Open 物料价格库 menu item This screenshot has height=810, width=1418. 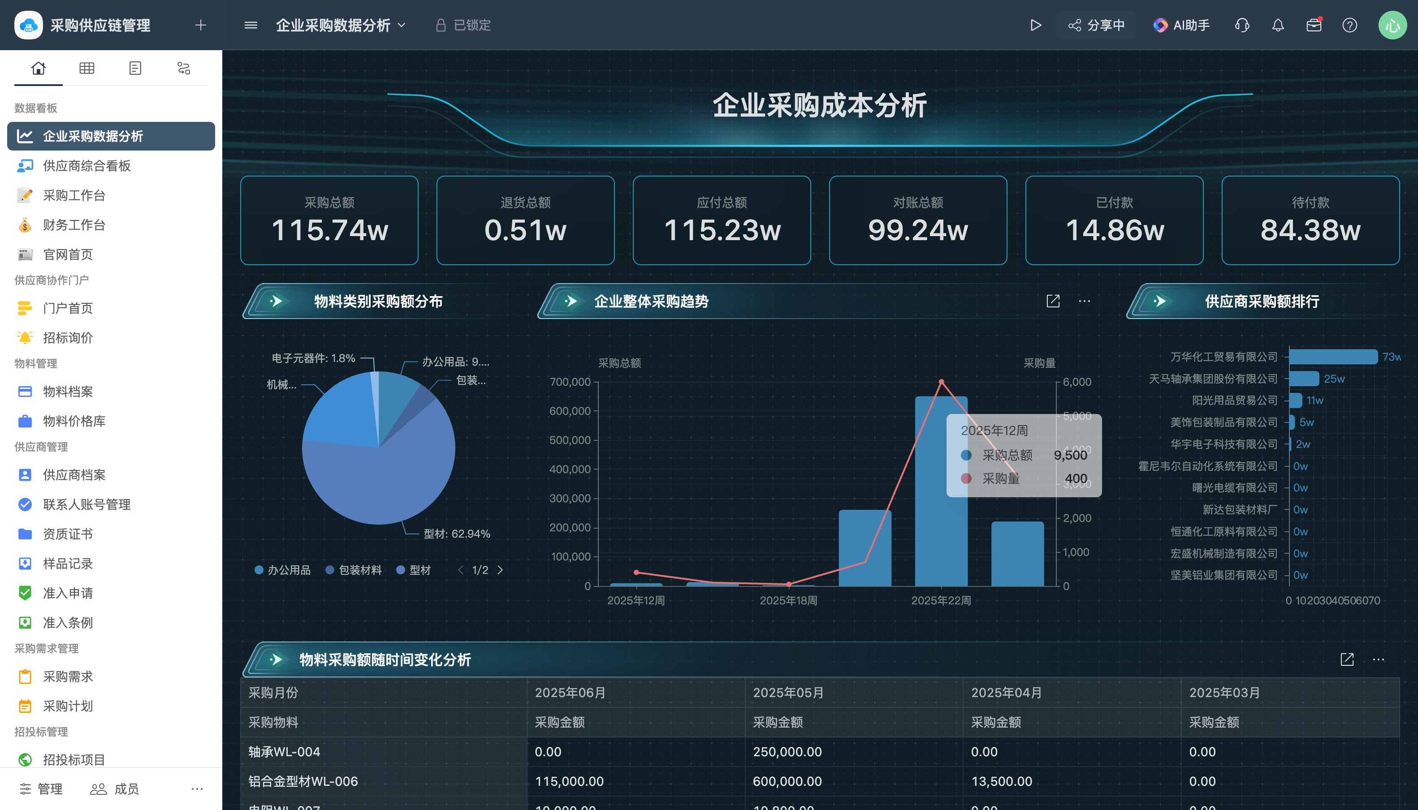[x=74, y=421]
